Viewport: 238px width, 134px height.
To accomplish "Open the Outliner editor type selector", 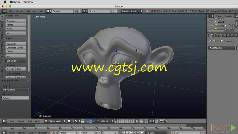I will pyautogui.click(x=211, y=16).
